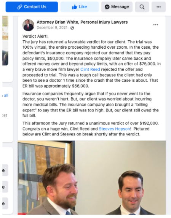Screen dimensions: 171x218
Task: Click the bottom gray sidebar button
Action: pyautogui.click(x=5, y=203)
